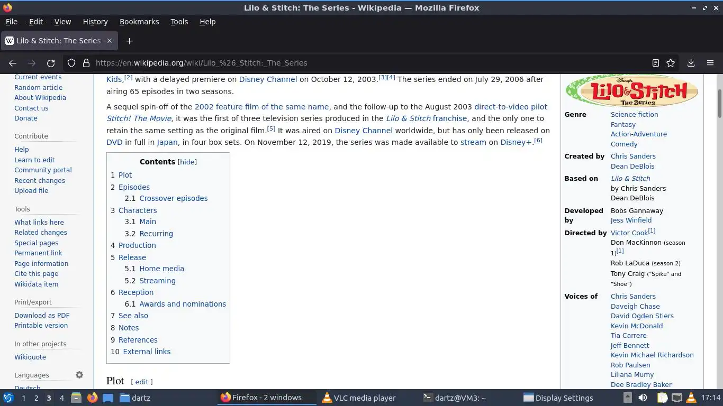Switch to workspace 4
The image size is (723, 406).
point(61,398)
